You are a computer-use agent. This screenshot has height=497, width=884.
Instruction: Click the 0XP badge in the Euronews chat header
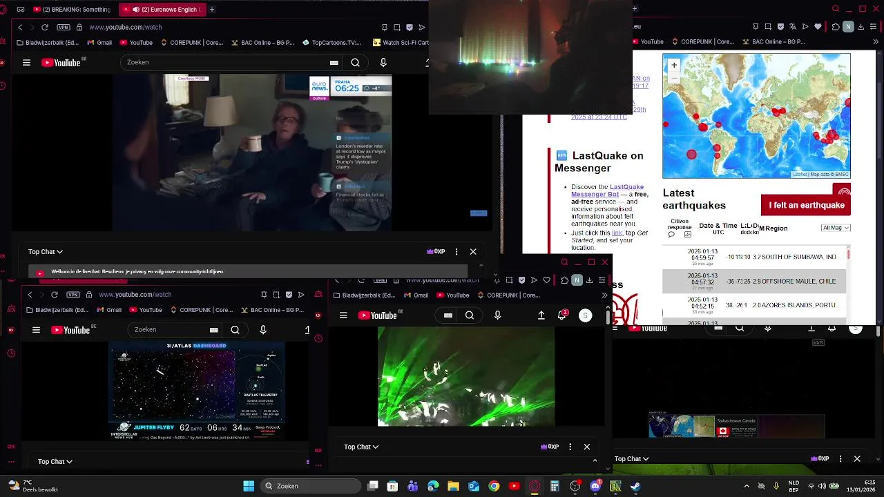click(x=436, y=252)
